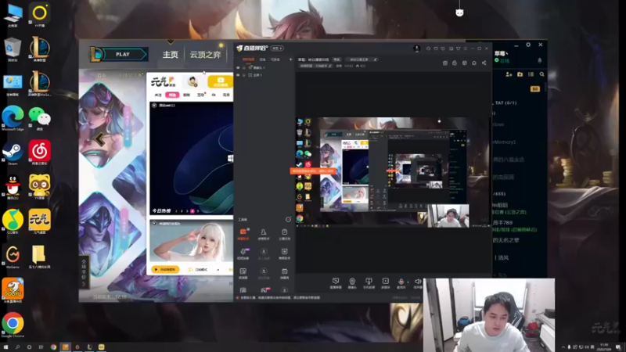Click the PLAY button in League client

pyautogui.click(x=123, y=54)
